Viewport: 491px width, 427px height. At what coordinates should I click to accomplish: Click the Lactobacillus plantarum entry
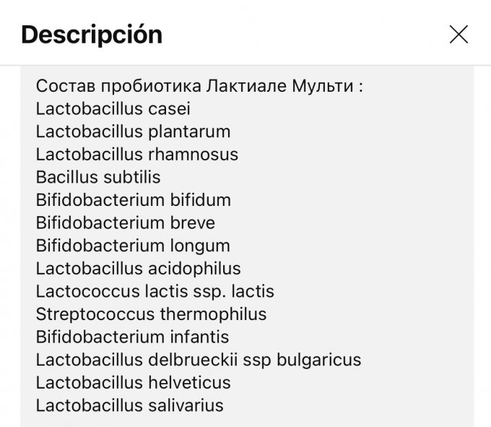pyautogui.click(x=133, y=132)
